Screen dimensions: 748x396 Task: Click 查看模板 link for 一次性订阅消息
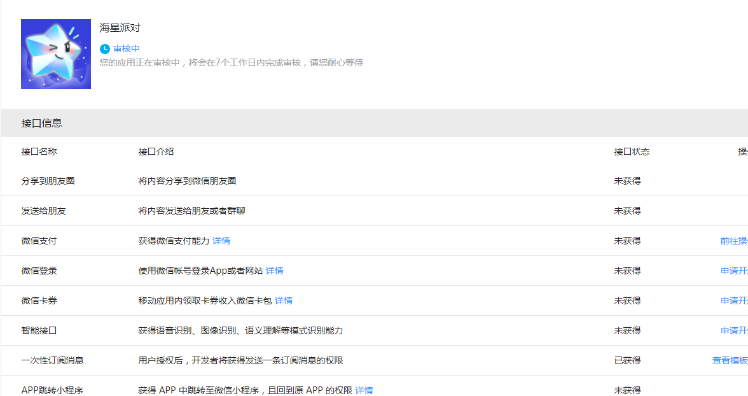730,360
